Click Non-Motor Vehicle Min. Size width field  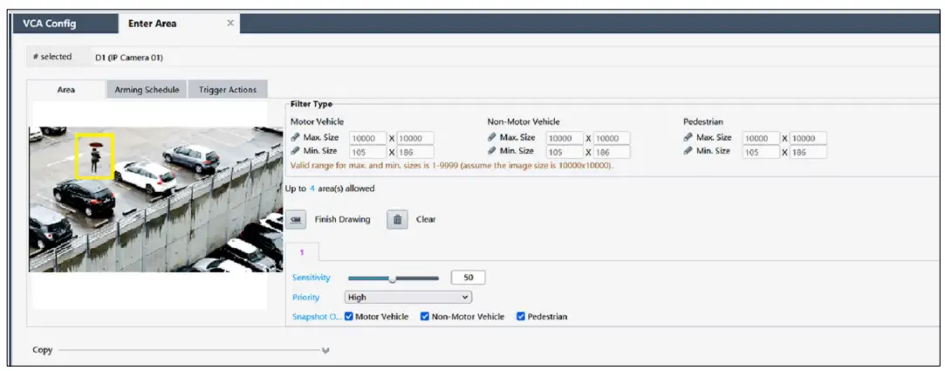(565, 152)
